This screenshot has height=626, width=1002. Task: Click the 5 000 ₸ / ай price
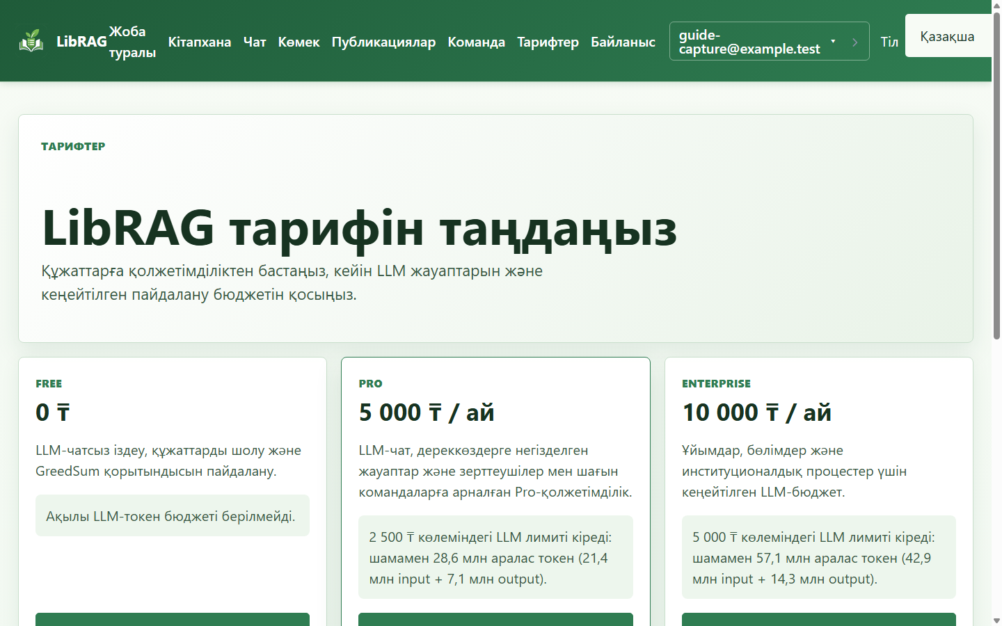427,412
